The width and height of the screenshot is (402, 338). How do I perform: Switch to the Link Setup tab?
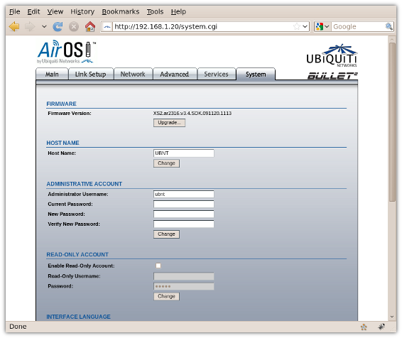(90, 74)
